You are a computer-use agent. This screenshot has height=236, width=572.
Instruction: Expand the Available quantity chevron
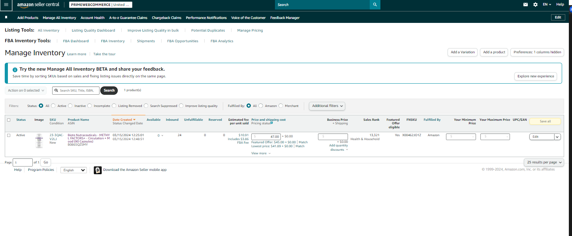point(162,135)
